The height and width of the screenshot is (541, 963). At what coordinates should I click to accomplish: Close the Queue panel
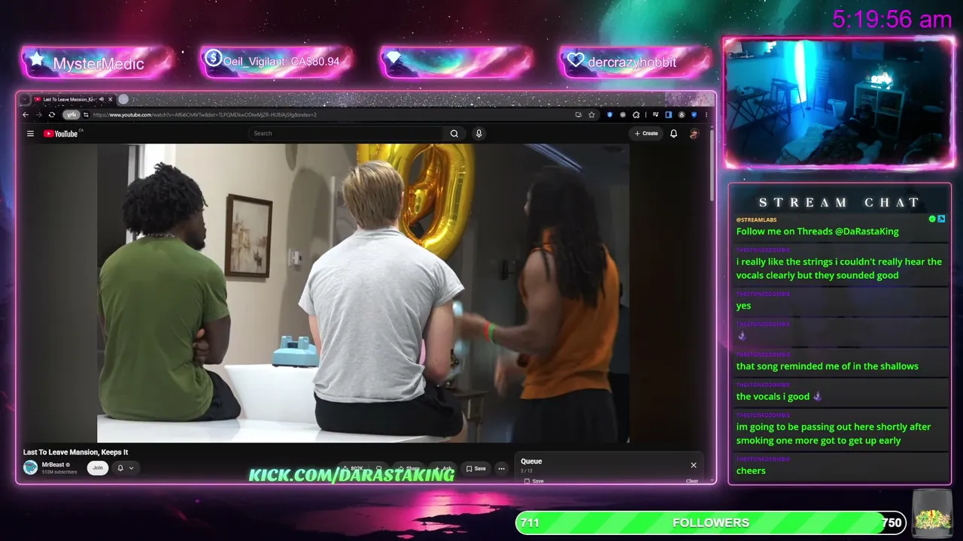[x=694, y=465]
